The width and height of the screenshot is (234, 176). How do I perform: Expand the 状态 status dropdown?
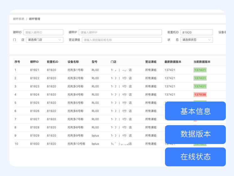[197, 40]
